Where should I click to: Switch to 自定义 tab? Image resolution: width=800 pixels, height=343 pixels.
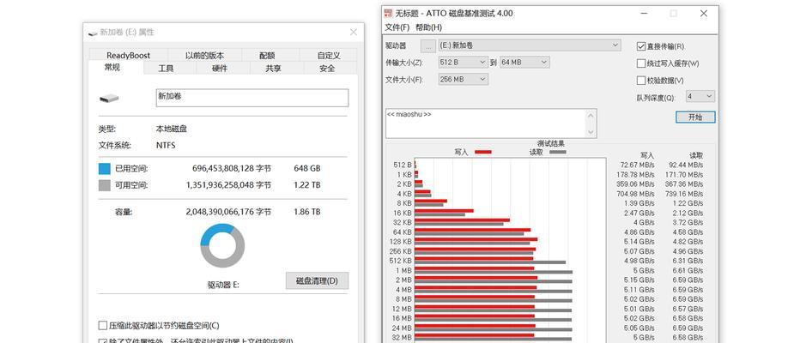(329, 56)
